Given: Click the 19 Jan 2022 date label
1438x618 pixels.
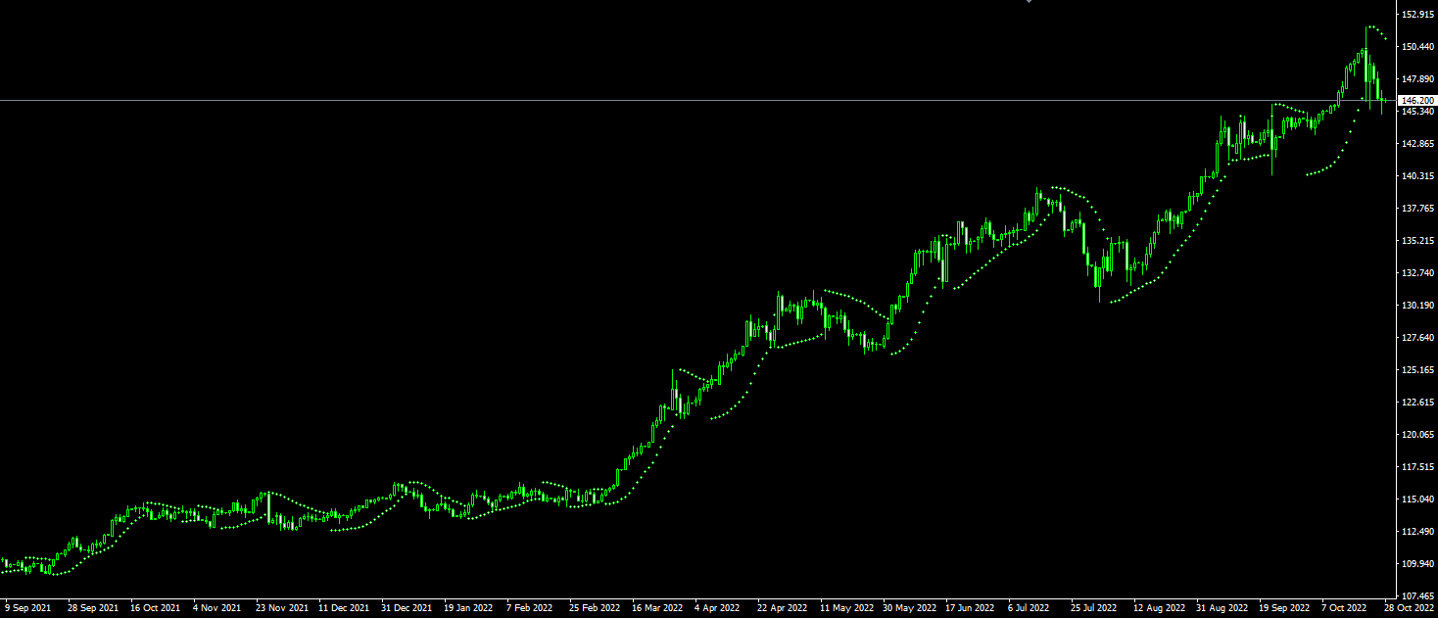Looking at the screenshot, I should coord(468,608).
